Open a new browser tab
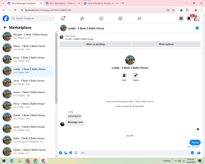This screenshot has height=164, width=205. pos(123,3)
